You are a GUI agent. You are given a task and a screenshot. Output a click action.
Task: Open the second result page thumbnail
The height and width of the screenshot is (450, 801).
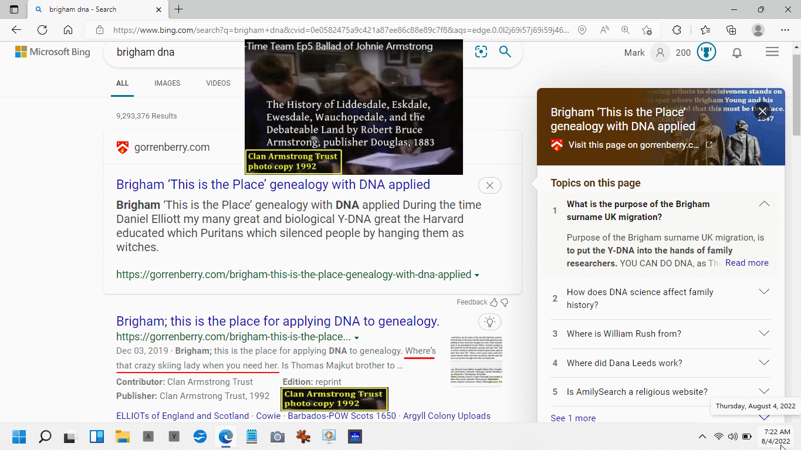(x=476, y=361)
